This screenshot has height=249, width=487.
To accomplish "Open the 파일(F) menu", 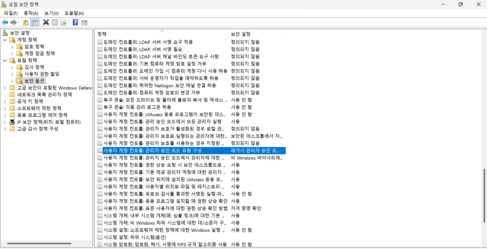I will tap(10, 13).
